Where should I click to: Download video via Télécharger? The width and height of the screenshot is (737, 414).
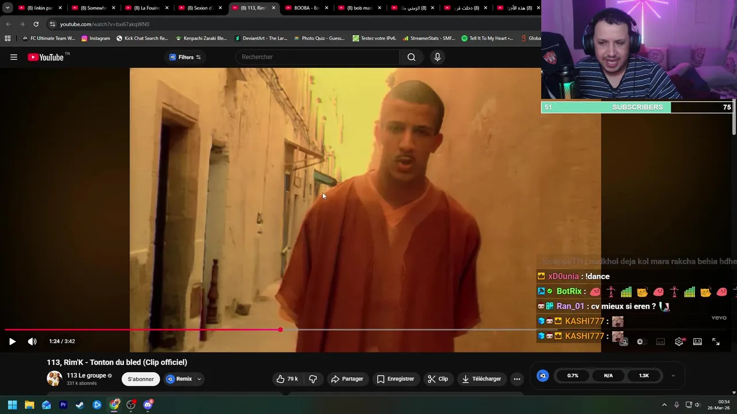[x=481, y=379]
